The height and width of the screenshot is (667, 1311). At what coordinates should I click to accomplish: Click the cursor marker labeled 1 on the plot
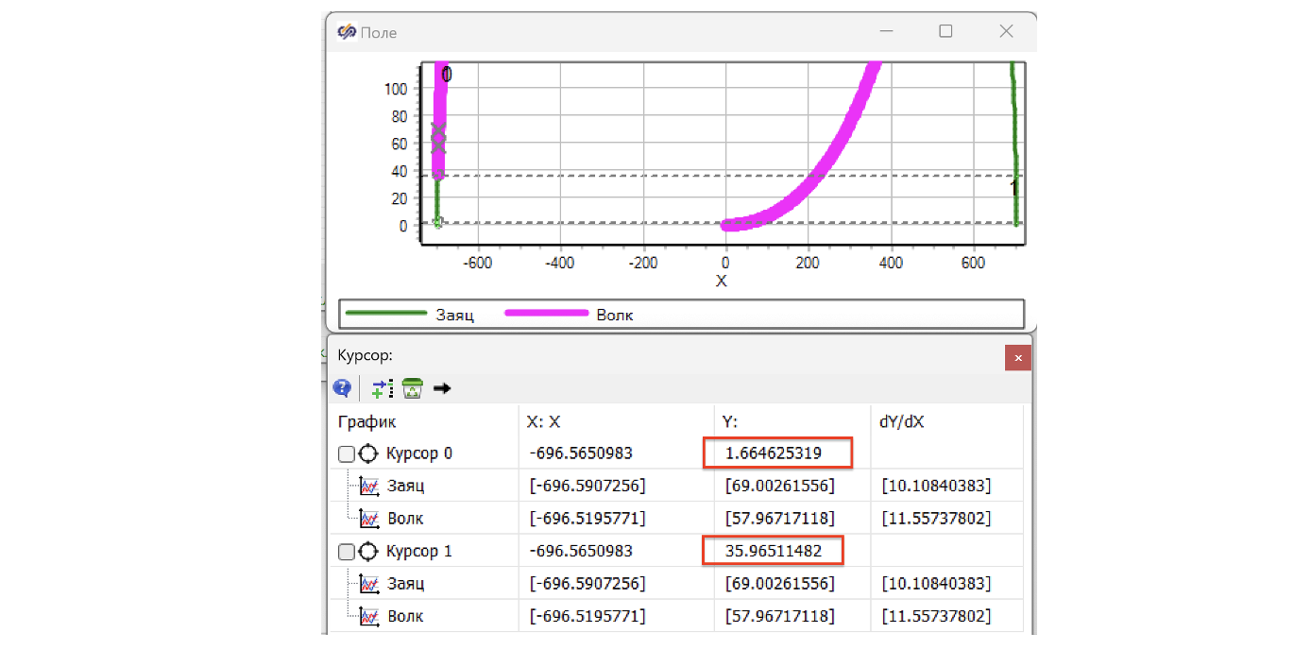(x=1013, y=188)
